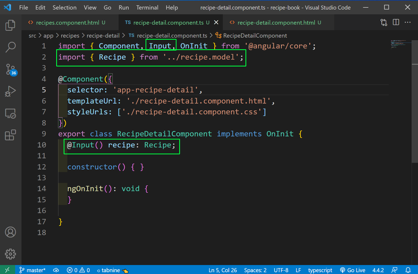Open the Search view in activity bar
The height and width of the screenshot is (274, 418).
10,47
